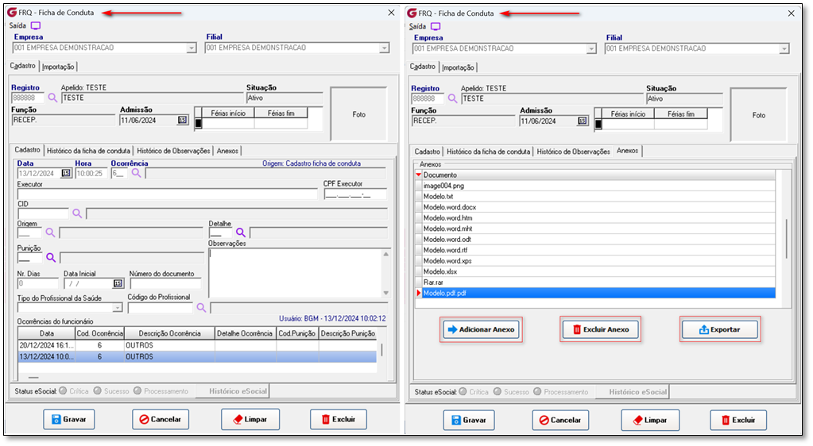Click Descrição Ocorrência column header

pyautogui.click(x=169, y=333)
